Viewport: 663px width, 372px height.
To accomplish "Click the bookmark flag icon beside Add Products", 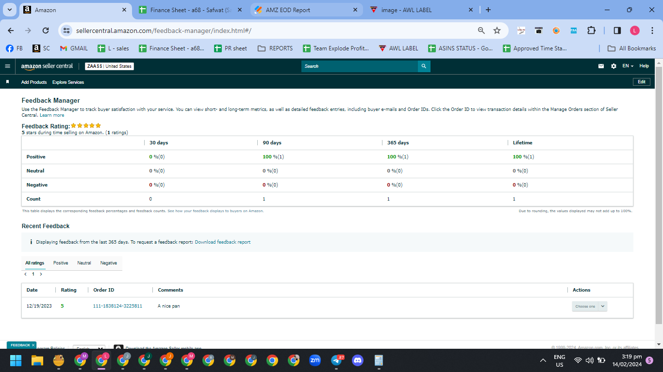I will tap(7, 82).
